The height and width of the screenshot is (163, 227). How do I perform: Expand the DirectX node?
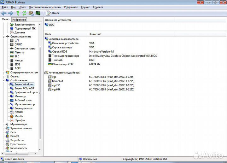3,137
